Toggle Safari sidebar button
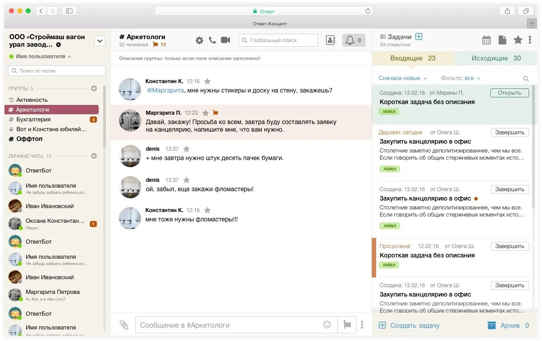This screenshot has height=341, width=542. [69, 11]
